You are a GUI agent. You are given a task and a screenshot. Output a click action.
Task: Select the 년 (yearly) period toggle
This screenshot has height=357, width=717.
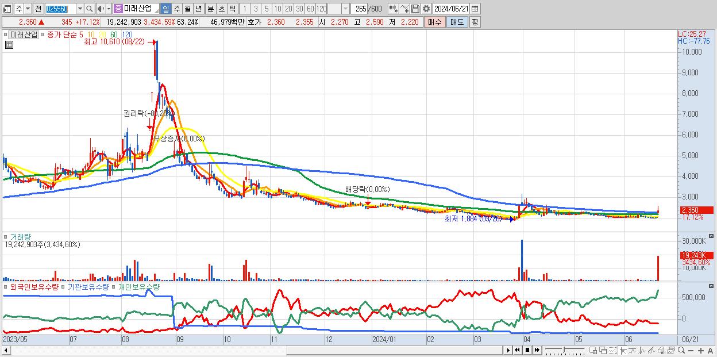(198, 9)
